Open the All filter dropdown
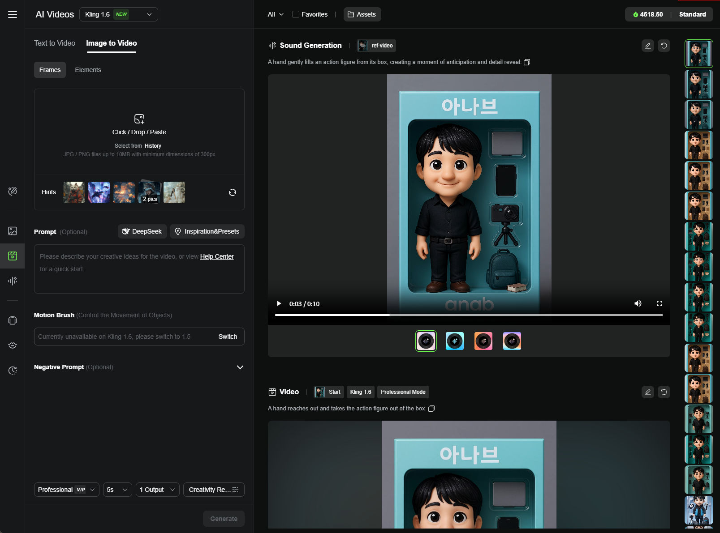Screen dimensions: 720x533 coord(276,14)
